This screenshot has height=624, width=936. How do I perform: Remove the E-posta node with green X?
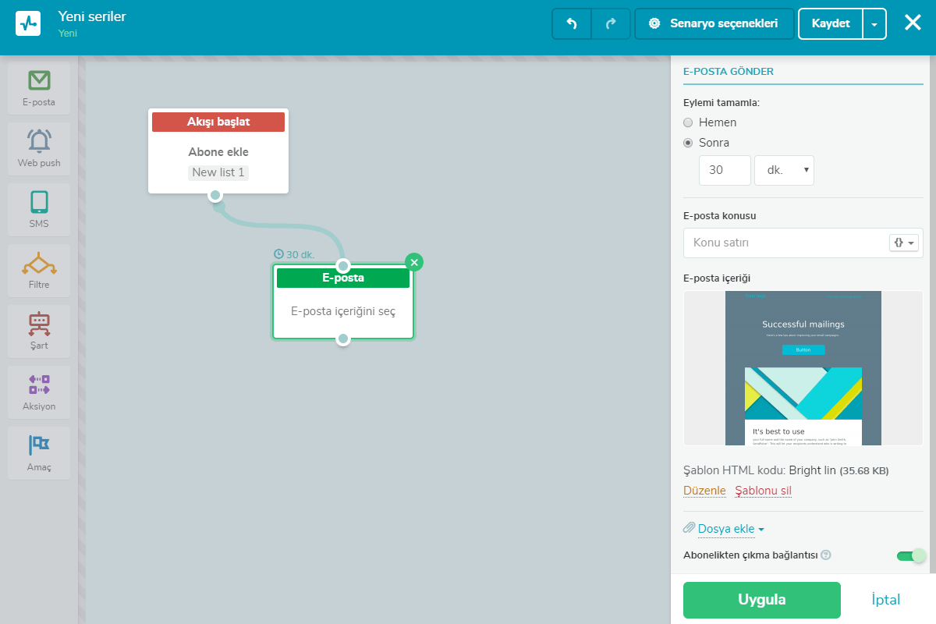(414, 262)
